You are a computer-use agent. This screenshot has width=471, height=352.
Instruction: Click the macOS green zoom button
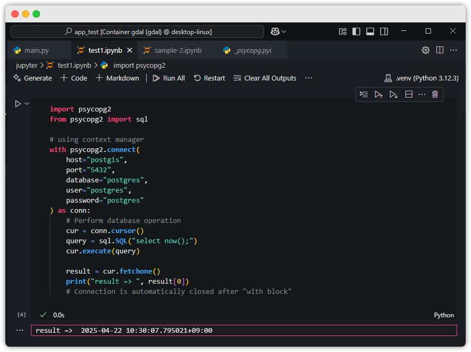point(36,14)
